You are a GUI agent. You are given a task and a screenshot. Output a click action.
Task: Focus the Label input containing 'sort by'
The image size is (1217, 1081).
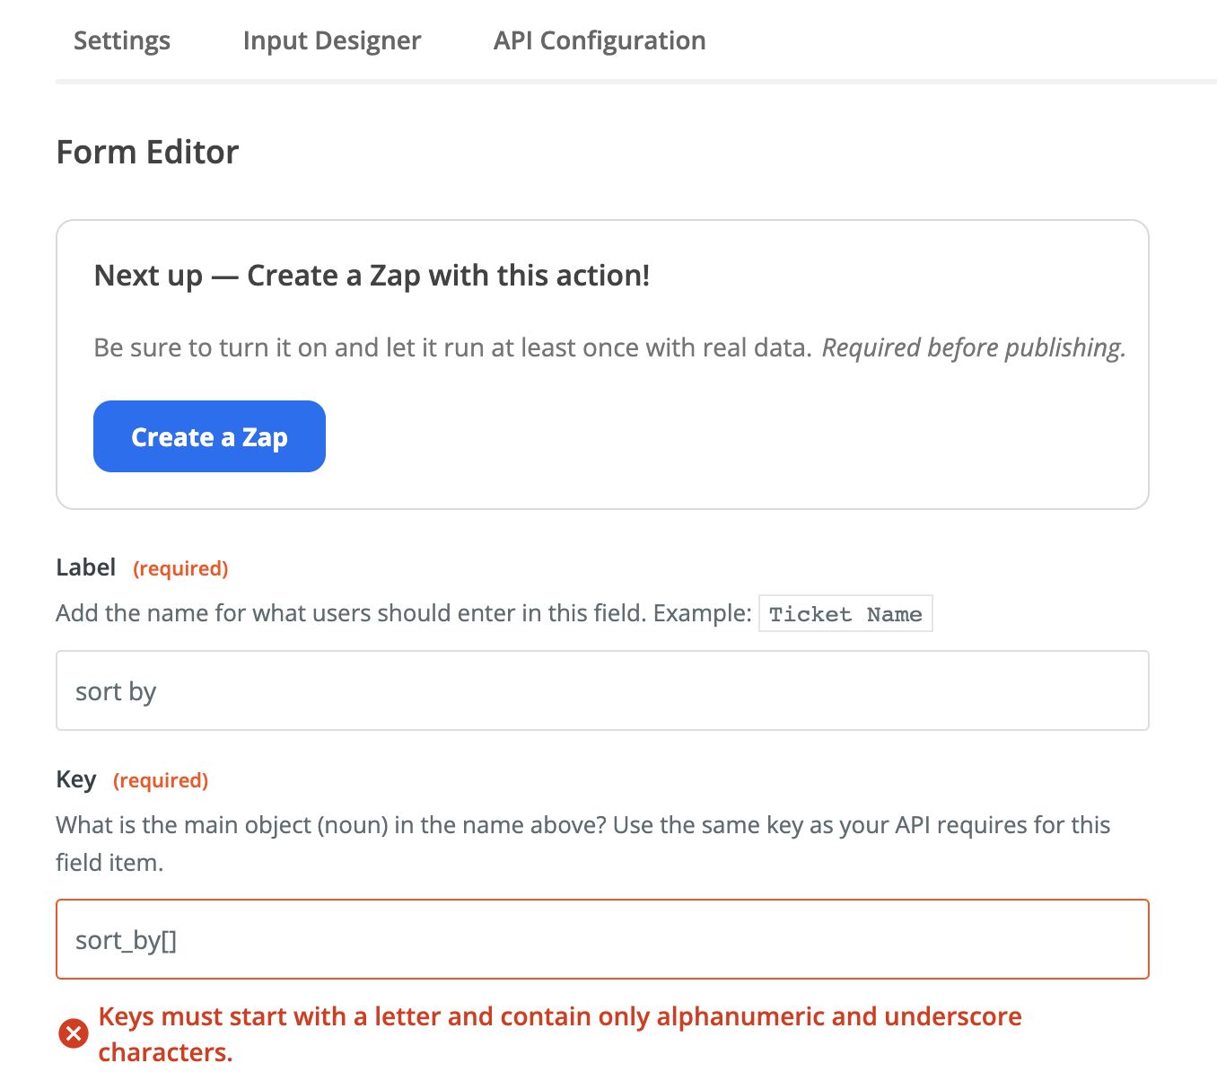pos(602,690)
